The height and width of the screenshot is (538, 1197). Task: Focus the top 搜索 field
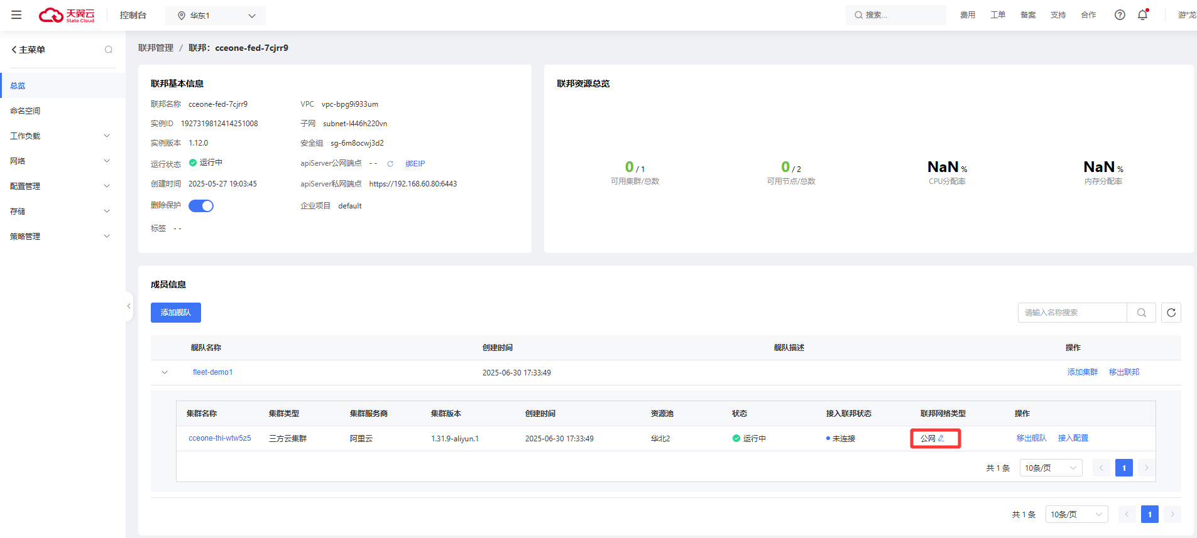[896, 15]
